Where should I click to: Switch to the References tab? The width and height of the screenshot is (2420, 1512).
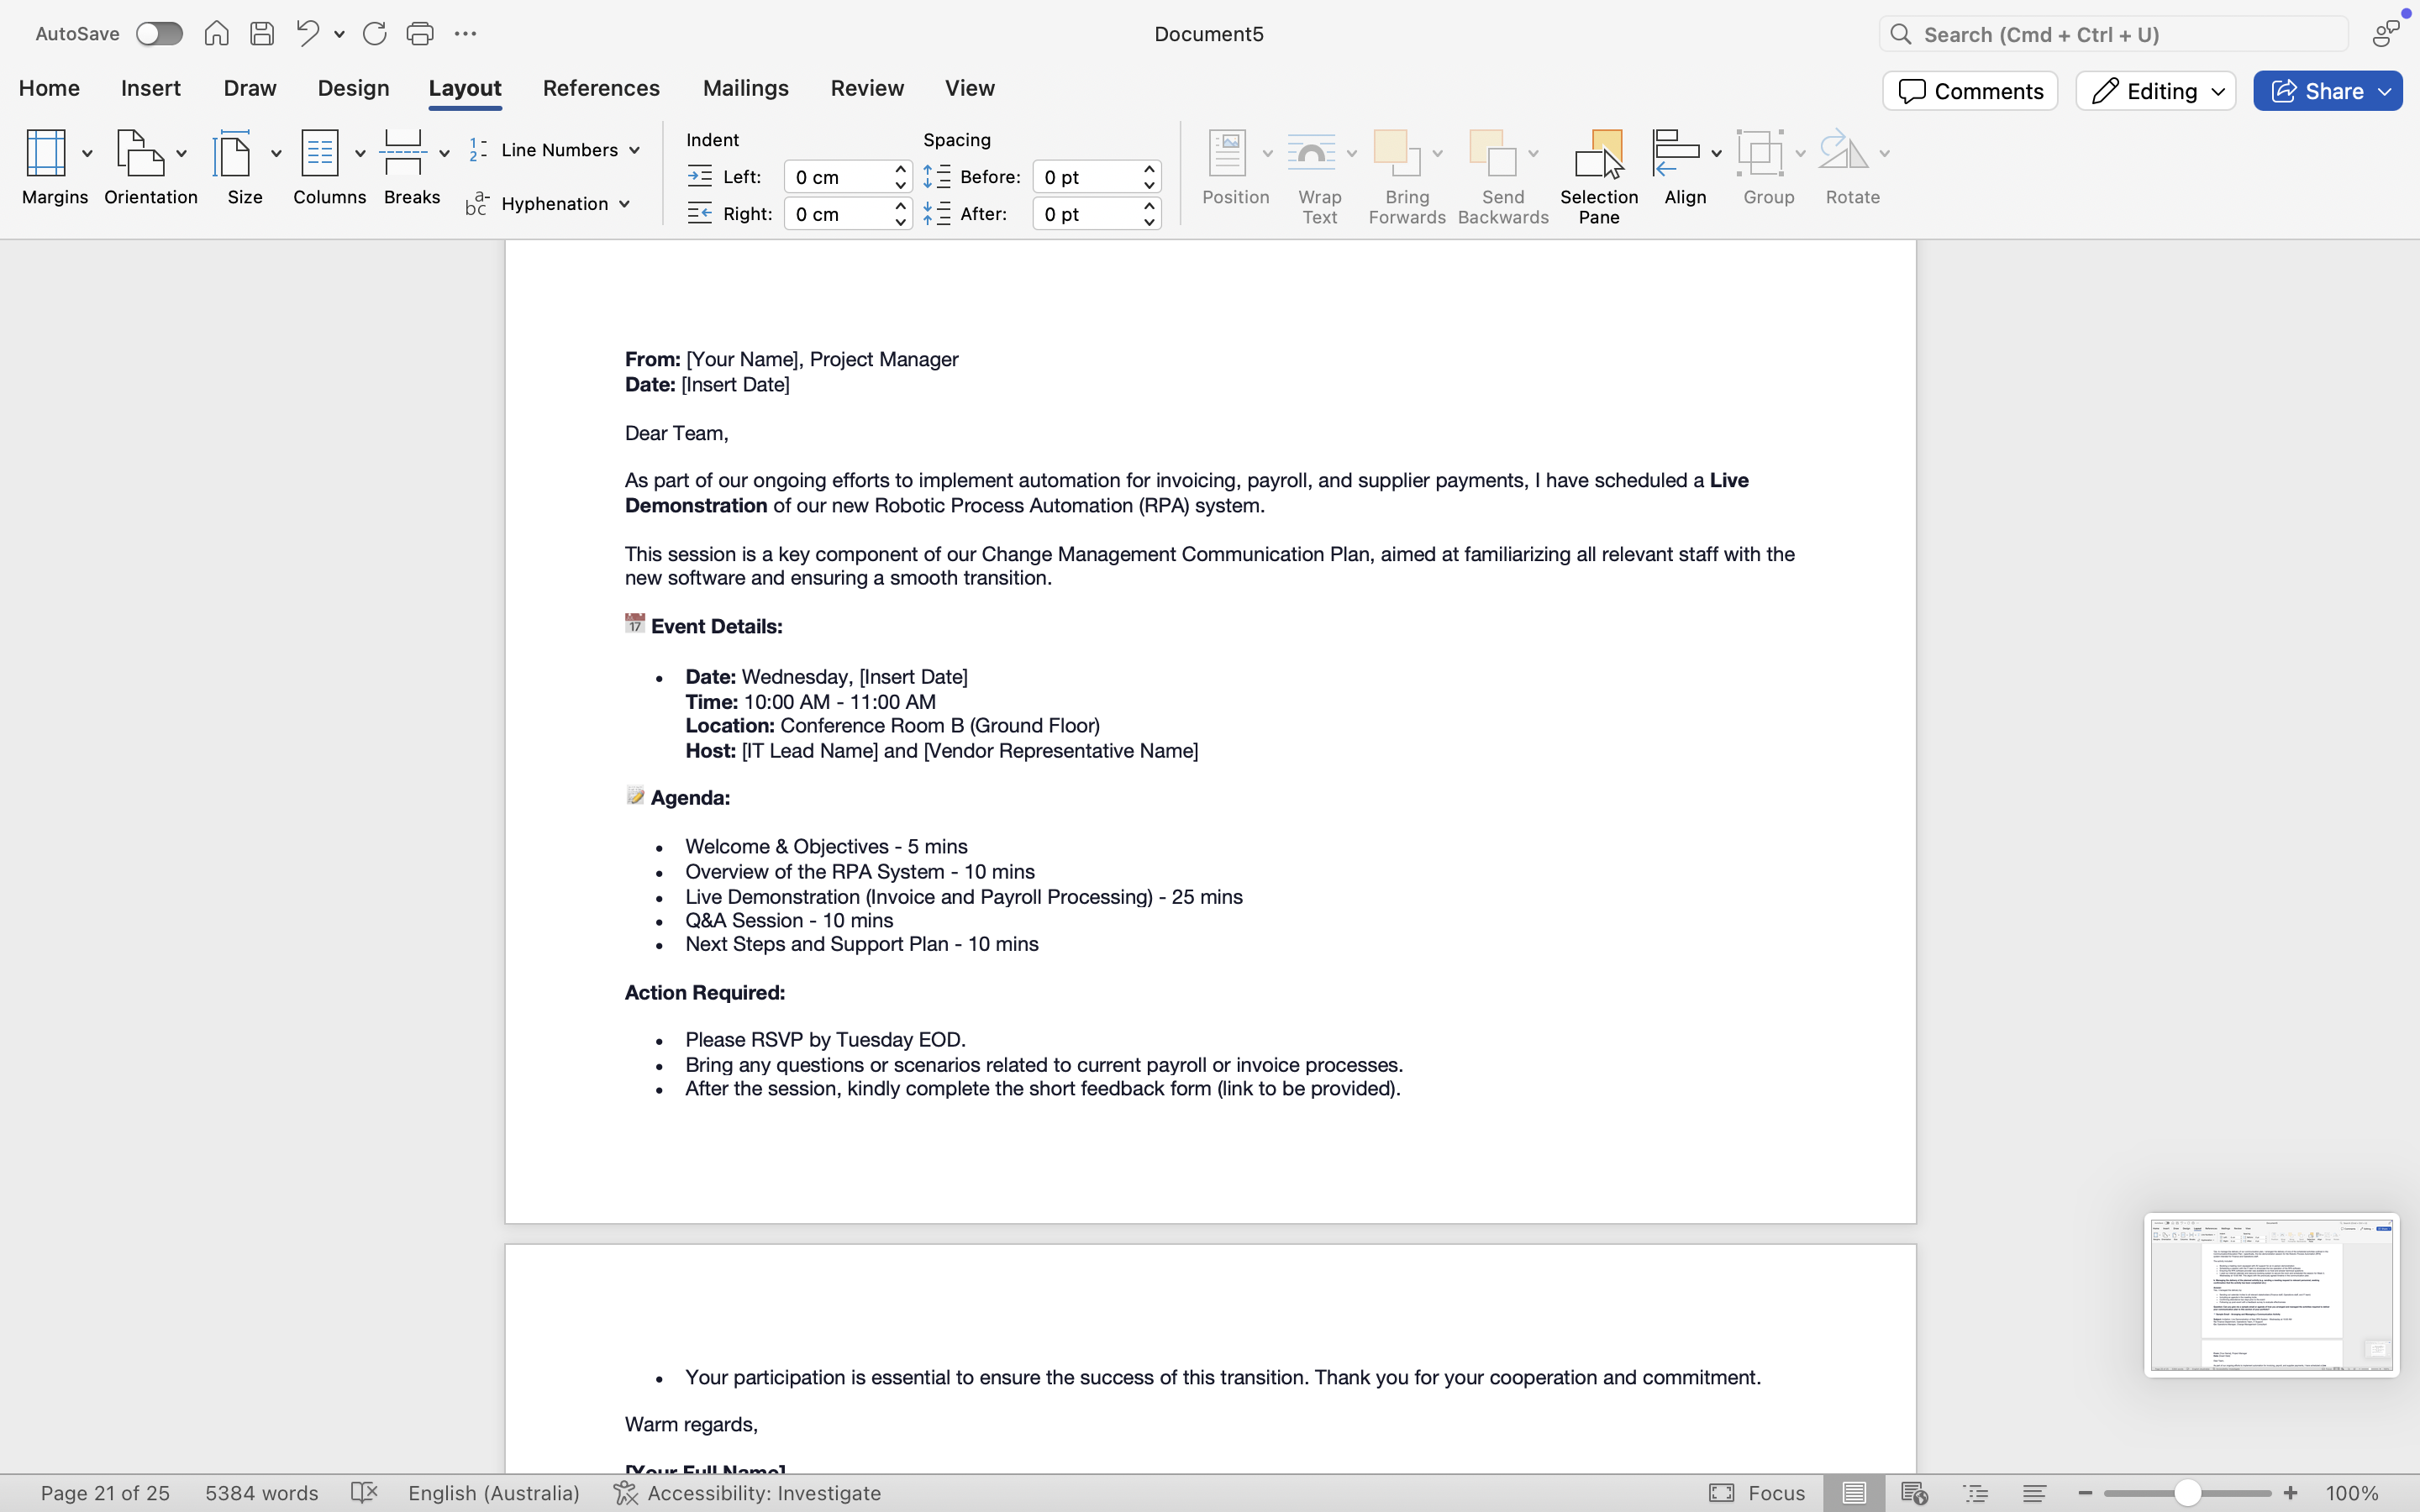pyautogui.click(x=601, y=88)
